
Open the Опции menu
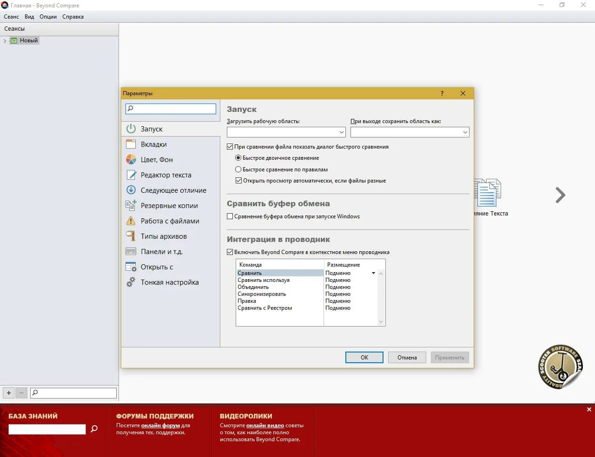48,17
